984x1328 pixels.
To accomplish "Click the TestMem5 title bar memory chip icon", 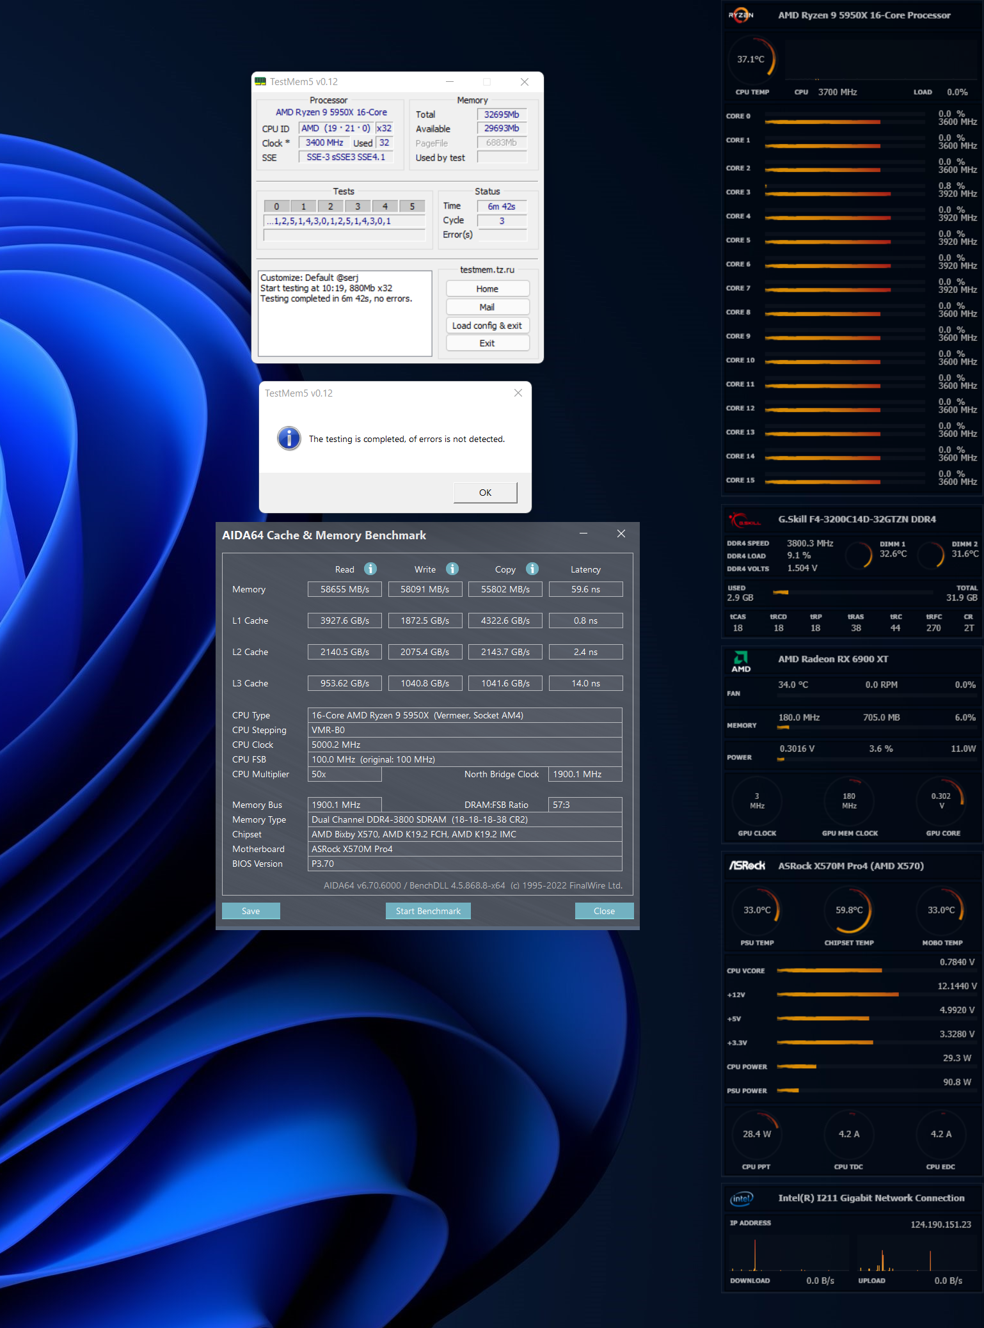I will (x=260, y=81).
